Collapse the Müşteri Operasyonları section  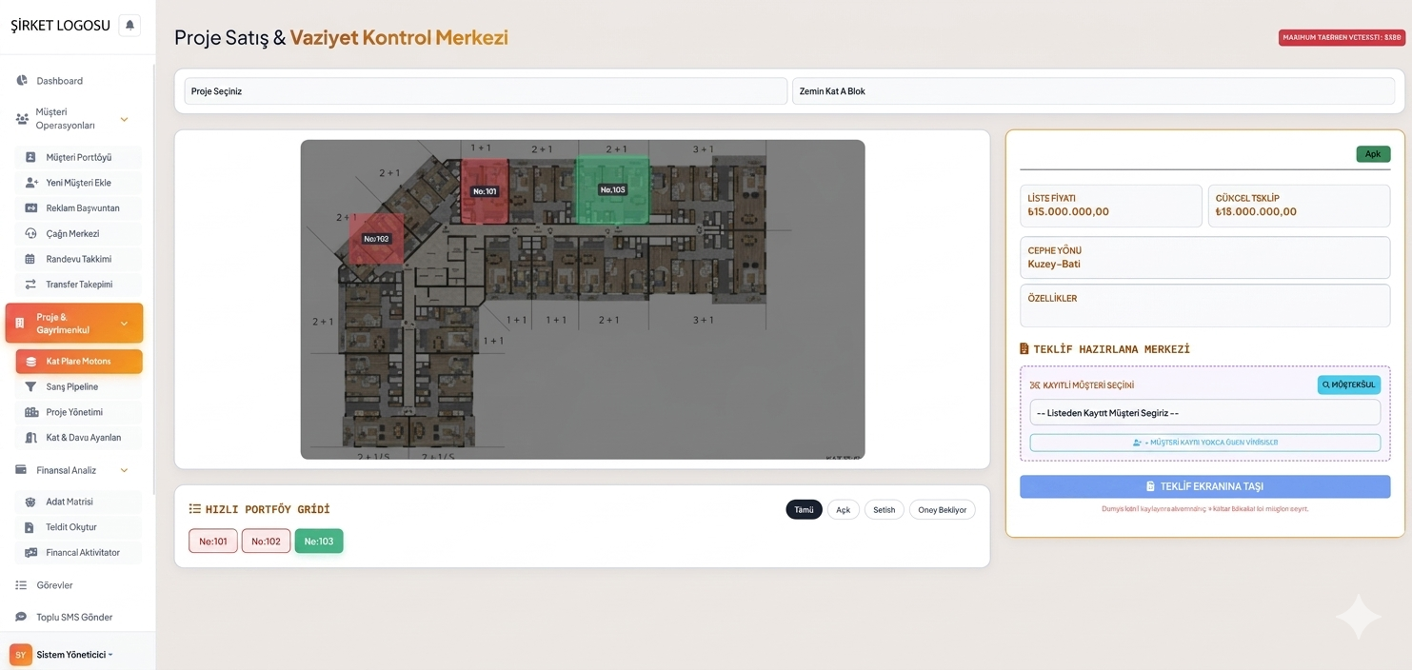click(124, 120)
